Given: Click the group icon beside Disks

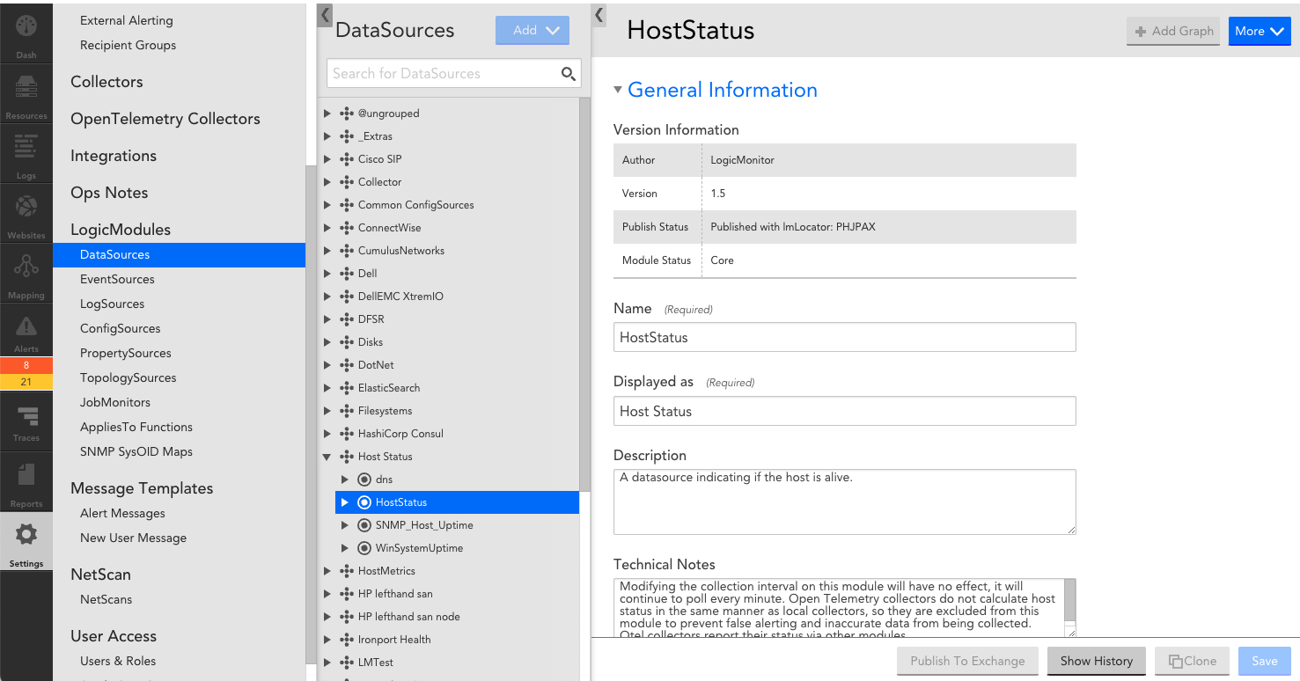Looking at the screenshot, I should pos(347,342).
